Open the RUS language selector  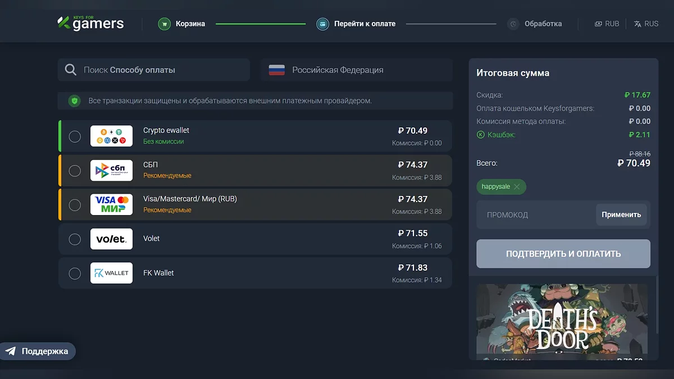646,24
